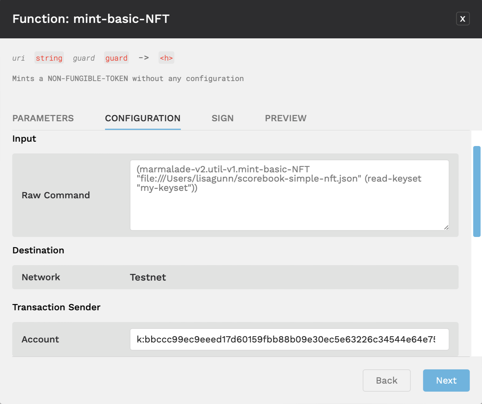Click the 'Transaction Sender' heading

(56, 307)
